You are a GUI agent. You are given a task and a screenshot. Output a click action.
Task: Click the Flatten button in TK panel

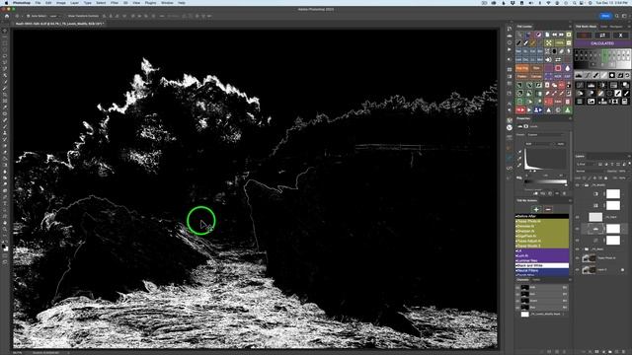click(x=522, y=77)
